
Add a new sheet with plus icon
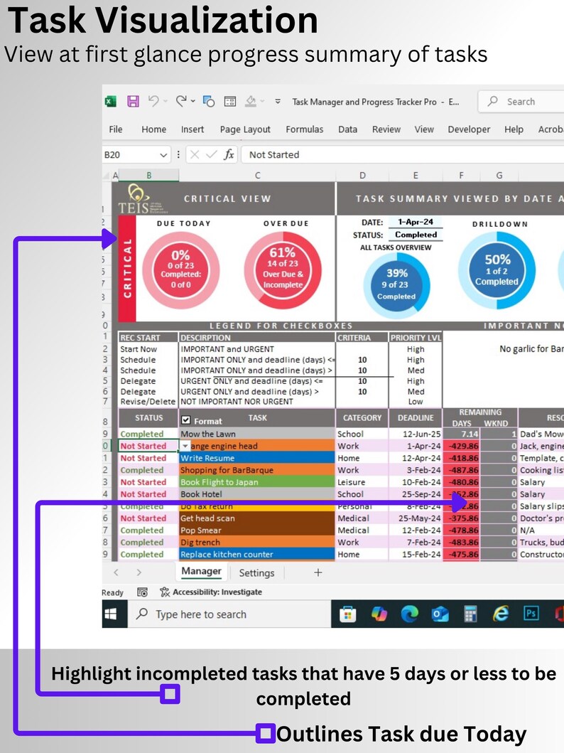click(318, 572)
